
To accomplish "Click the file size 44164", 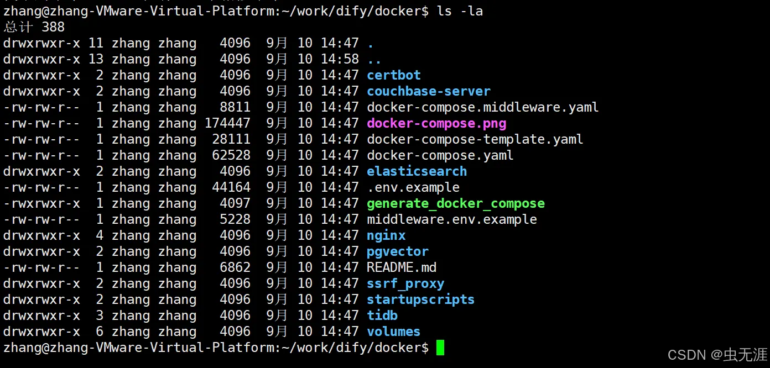I will [x=231, y=187].
